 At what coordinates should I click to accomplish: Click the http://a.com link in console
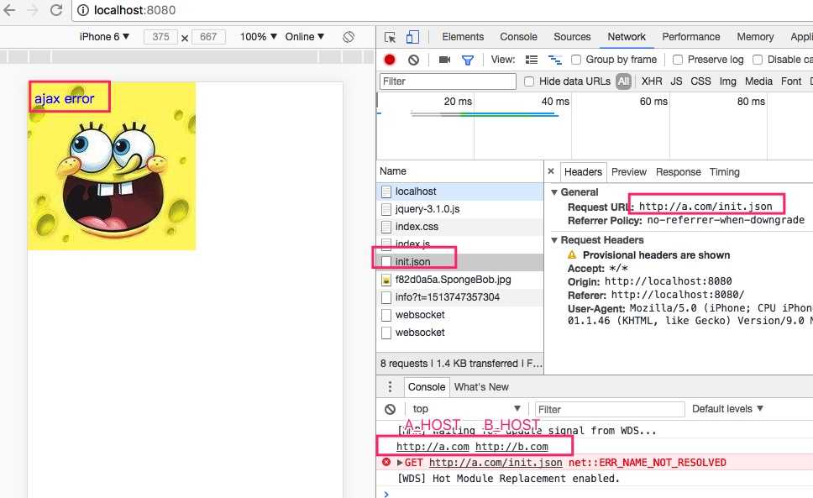433,447
